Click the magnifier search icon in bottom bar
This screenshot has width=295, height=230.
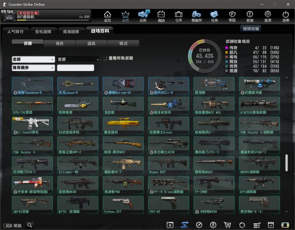tap(29, 225)
